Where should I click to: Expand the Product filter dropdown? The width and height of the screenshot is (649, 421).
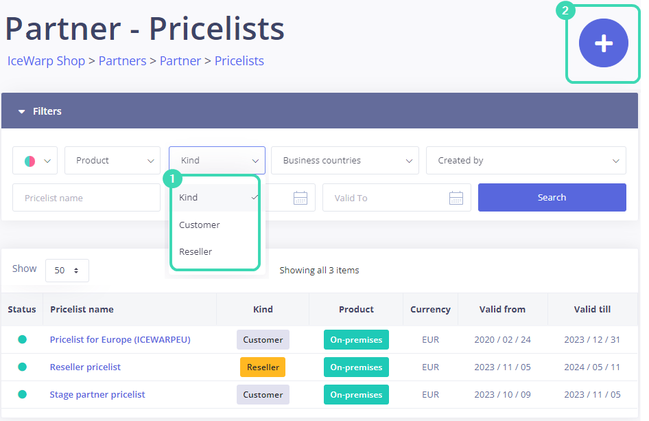point(113,161)
